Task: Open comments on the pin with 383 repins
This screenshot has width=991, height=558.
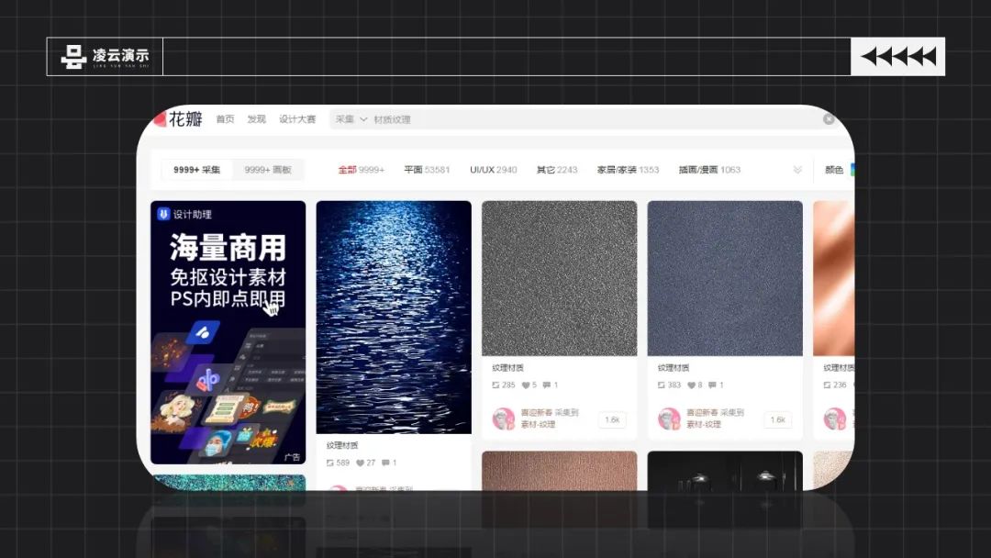Action: (712, 385)
